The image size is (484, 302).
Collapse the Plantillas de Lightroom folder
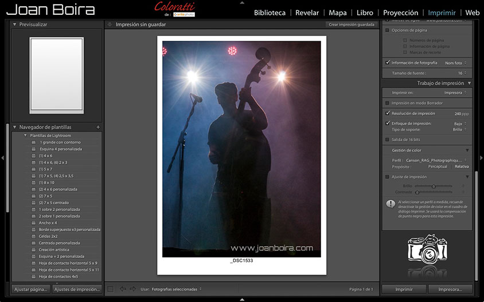pos(25,136)
